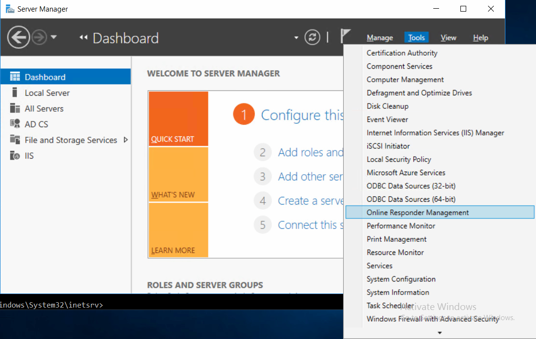
Task: Click the AD CS sidebar icon
Action: [x=15, y=124]
